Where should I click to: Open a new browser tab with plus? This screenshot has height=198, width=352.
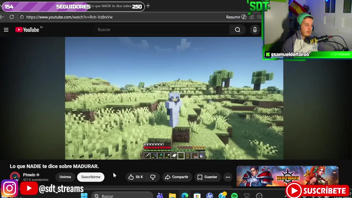(148, 6)
